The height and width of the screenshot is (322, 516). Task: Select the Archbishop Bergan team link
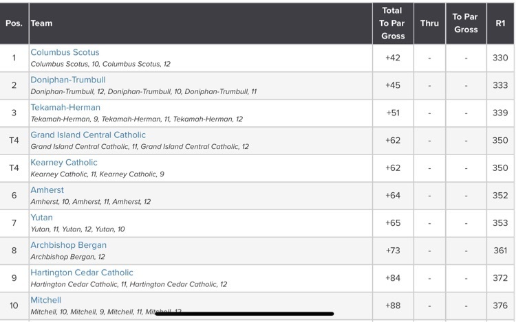(x=68, y=245)
